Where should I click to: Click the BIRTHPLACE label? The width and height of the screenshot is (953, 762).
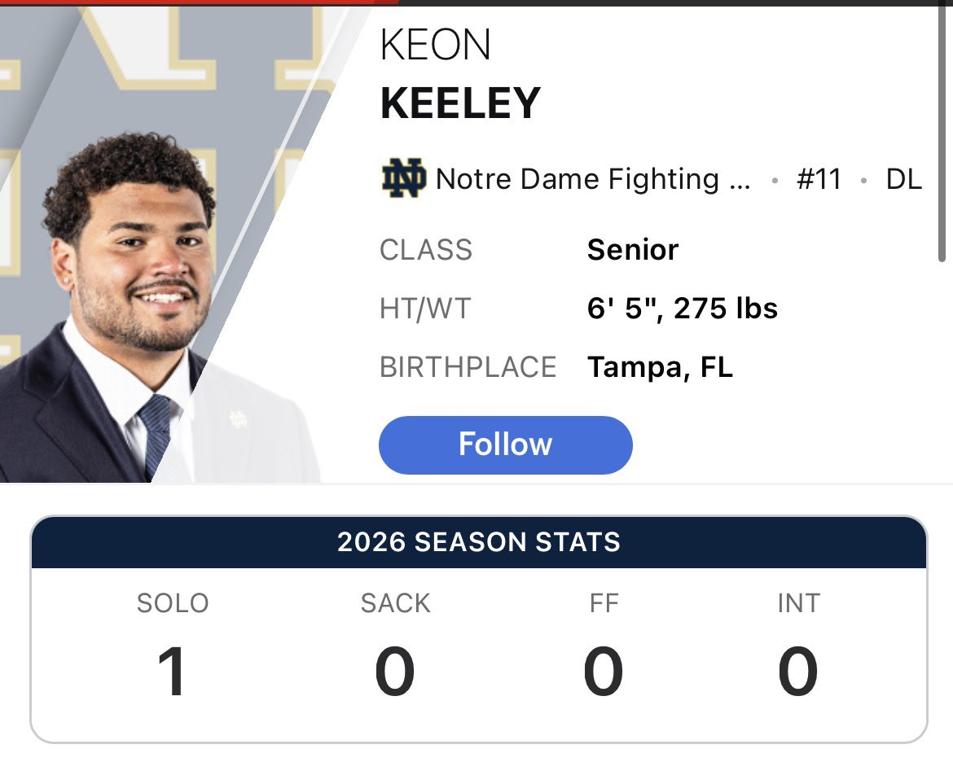point(468,367)
